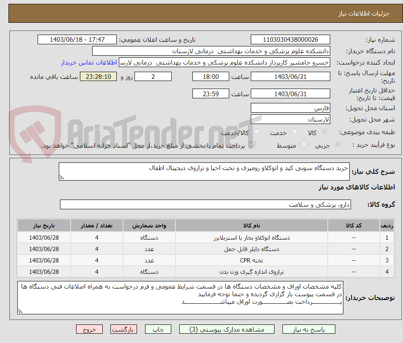The width and height of the screenshot is (403, 343).
Task: Click the goods group دارو، پزشکی و سلامت field
Action: 206,205
